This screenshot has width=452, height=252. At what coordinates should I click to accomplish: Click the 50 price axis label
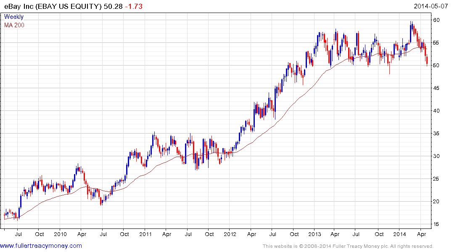436,66
